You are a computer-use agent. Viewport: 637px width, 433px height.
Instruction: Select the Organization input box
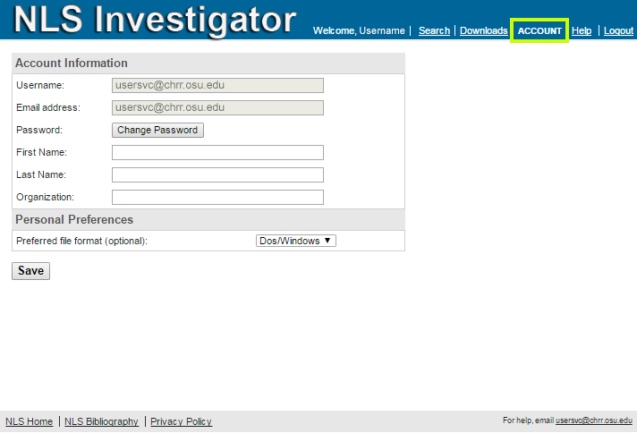pos(217,197)
